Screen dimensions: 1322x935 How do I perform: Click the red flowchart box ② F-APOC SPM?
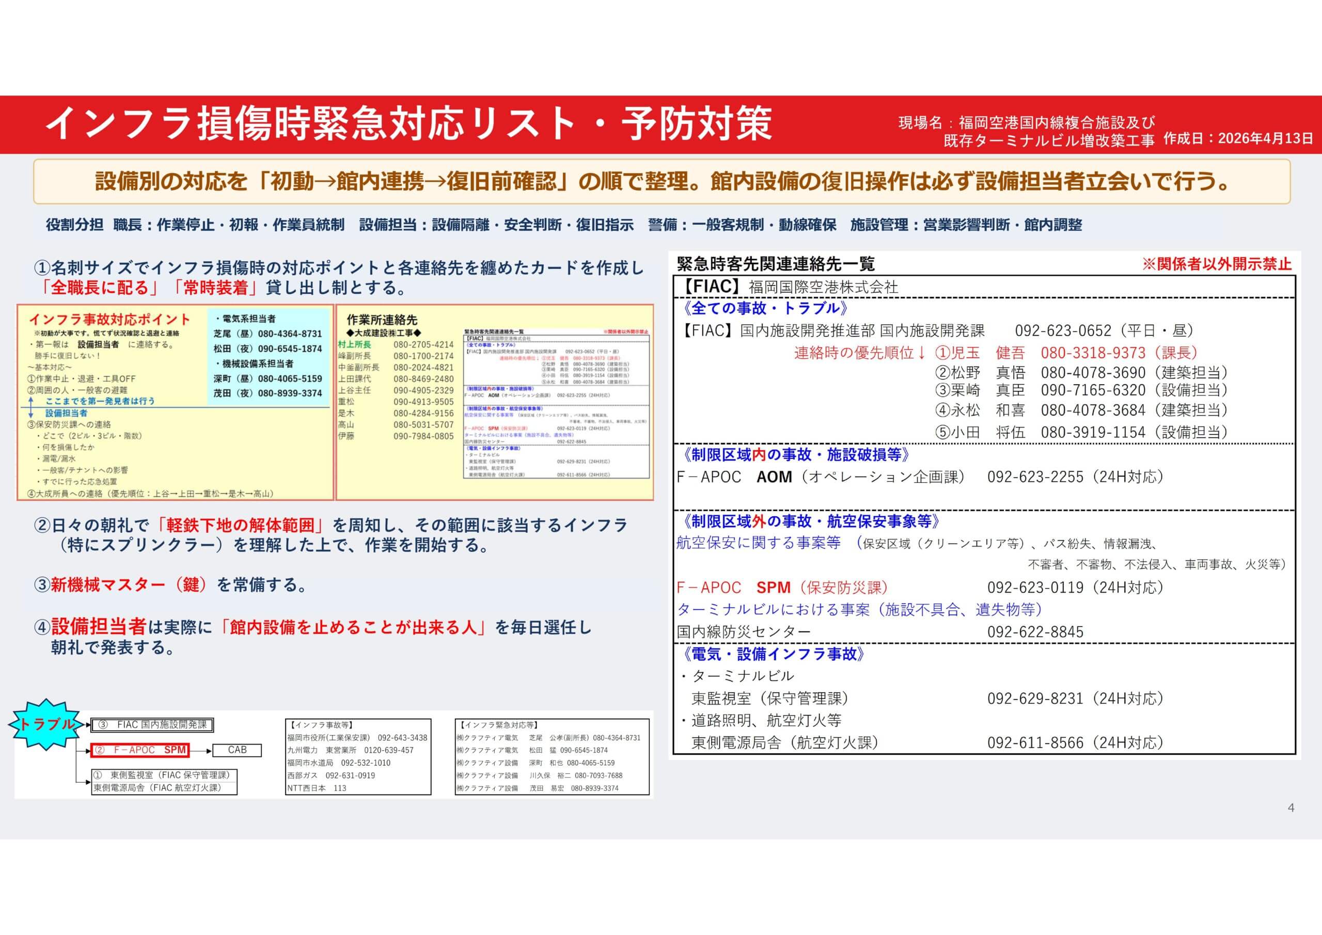click(x=140, y=750)
